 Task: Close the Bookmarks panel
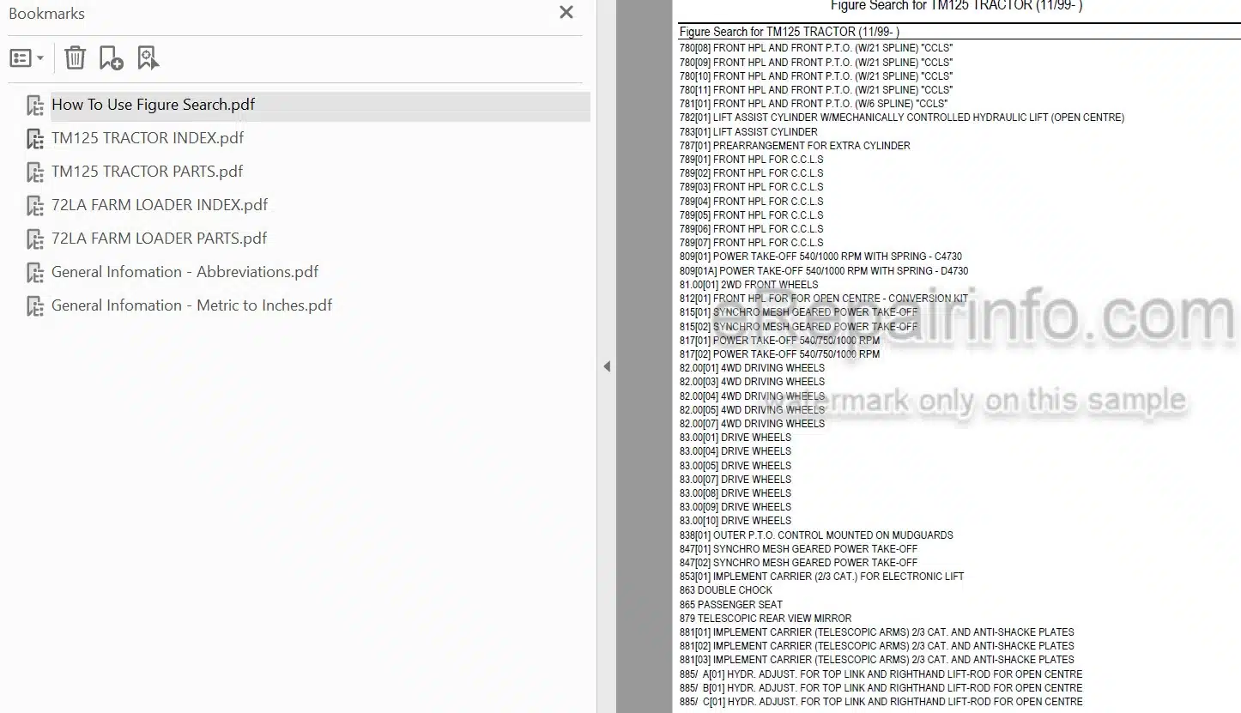tap(566, 13)
